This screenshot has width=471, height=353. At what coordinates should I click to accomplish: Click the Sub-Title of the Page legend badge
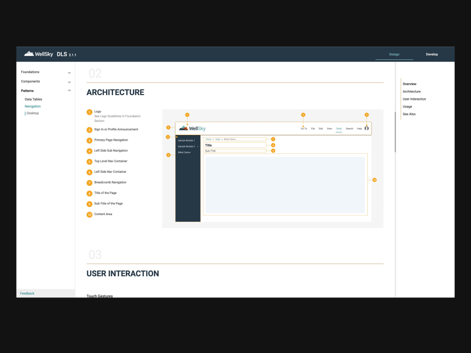89,204
